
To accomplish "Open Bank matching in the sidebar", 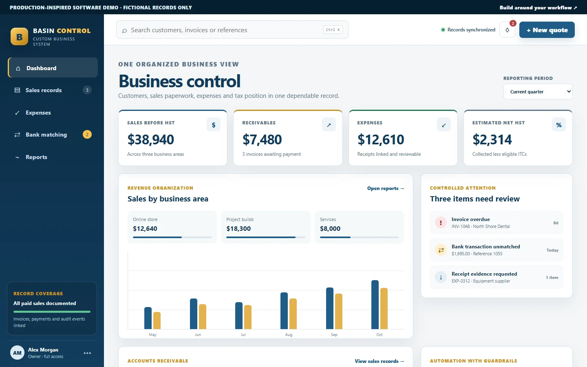I will (x=53, y=135).
